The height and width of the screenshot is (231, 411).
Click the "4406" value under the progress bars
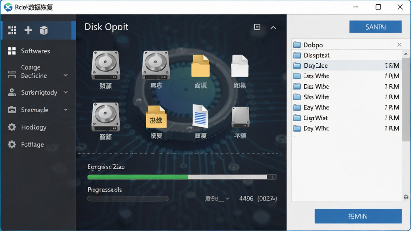[x=246, y=199]
